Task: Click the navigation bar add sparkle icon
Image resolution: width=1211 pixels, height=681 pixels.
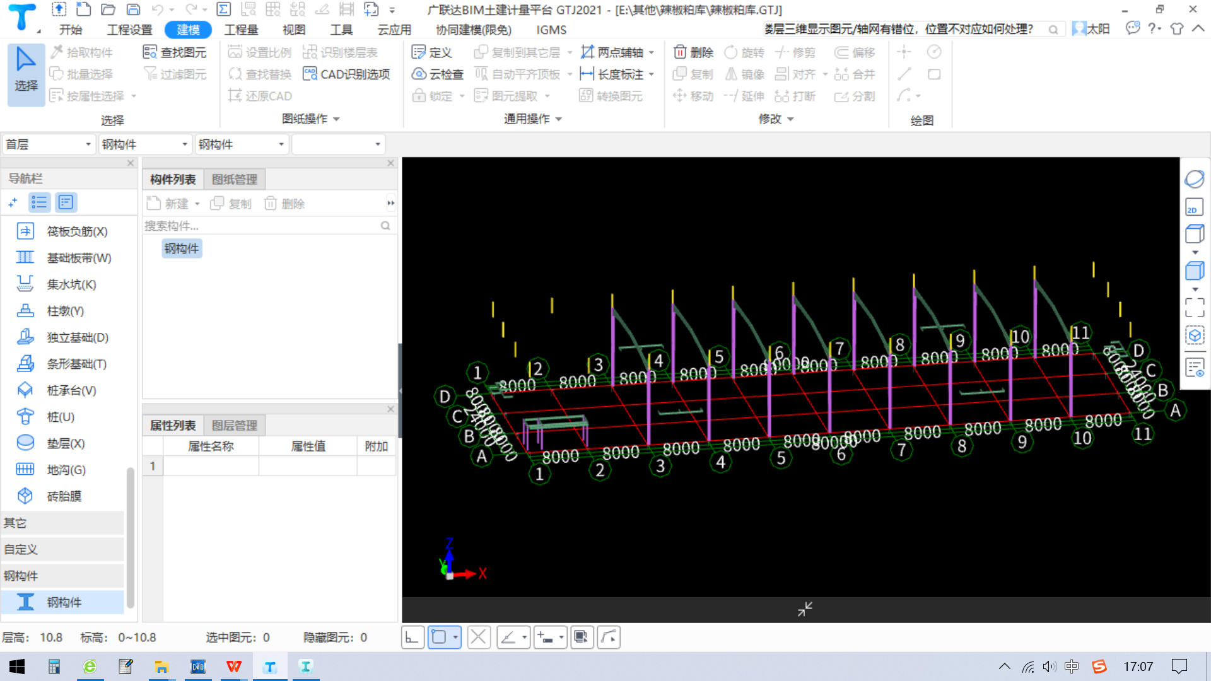Action: (x=13, y=202)
